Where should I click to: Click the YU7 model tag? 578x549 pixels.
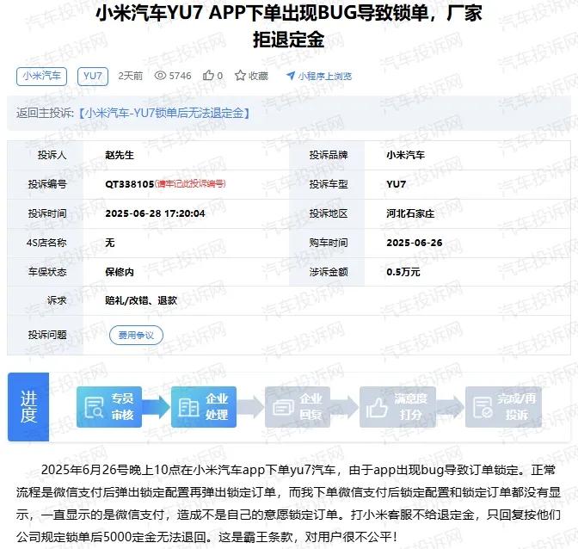tap(92, 76)
